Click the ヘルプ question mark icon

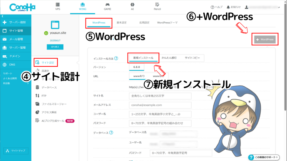pyautogui.click(x=212, y=7)
